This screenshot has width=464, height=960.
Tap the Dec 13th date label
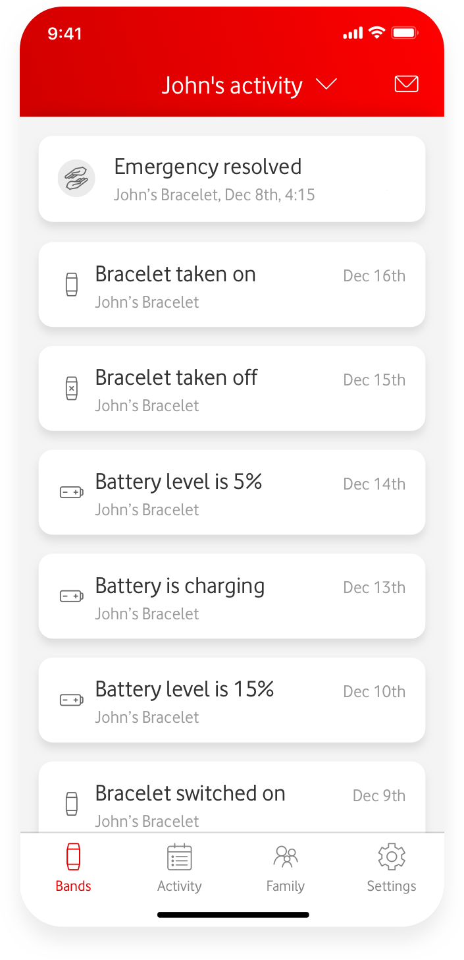[374, 588]
